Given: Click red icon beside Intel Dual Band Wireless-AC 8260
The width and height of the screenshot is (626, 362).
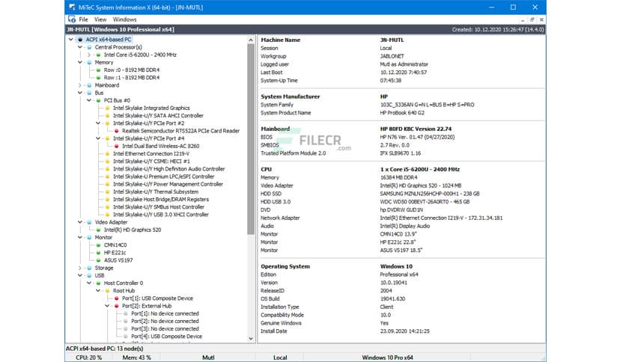Looking at the screenshot, I should [117, 146].
